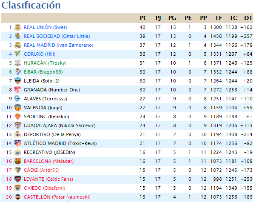Click the Valencia bat crest icon
Image resolution: width=253 pixels, height=202 pixels.
pyautogui.click(x=18, y=108)
